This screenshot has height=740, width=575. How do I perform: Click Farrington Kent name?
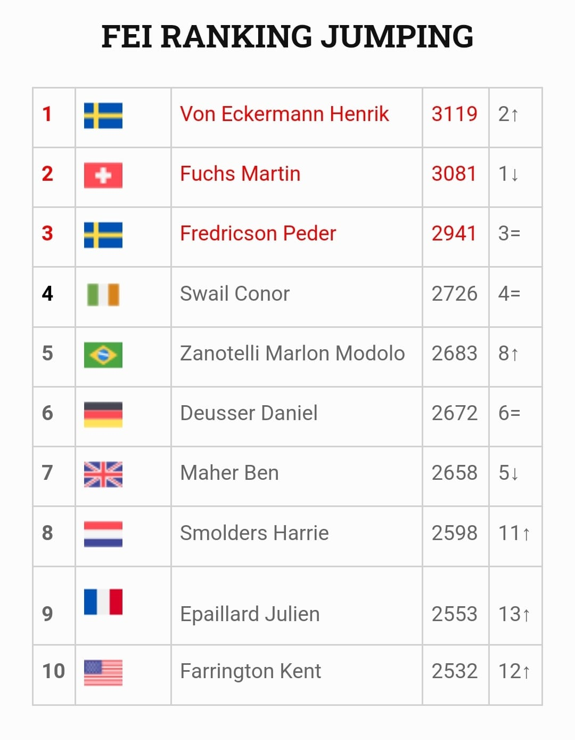coord(251,671)
